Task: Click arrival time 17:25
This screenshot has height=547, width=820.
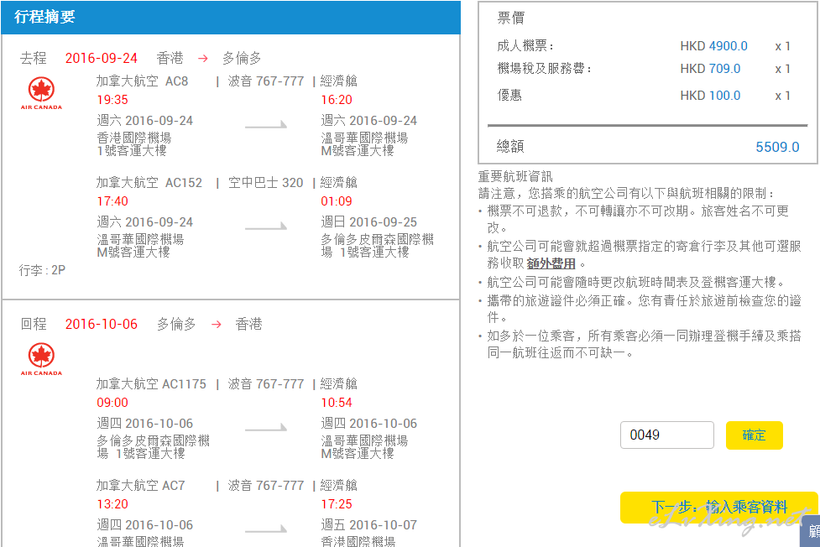Action: click(x=337, y=504)
